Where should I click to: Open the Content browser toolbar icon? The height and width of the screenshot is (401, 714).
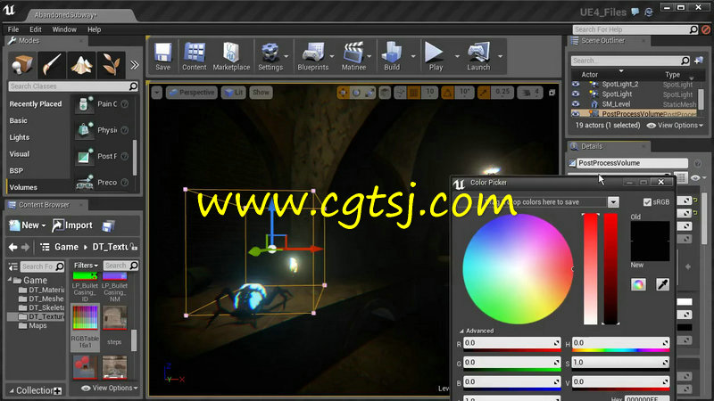[x=195, y=56]
